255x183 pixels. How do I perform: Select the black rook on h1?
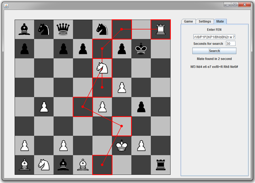(161, 165)
